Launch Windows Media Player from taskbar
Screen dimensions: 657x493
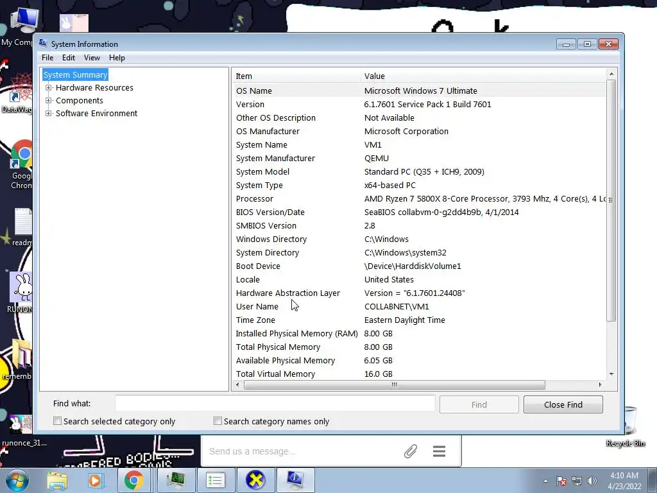95,480
